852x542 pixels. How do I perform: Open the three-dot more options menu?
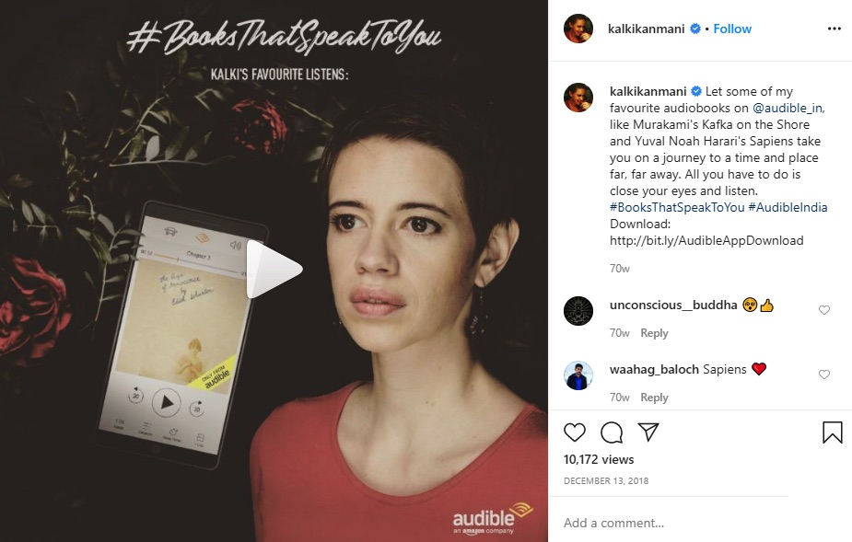pos(834,29)
